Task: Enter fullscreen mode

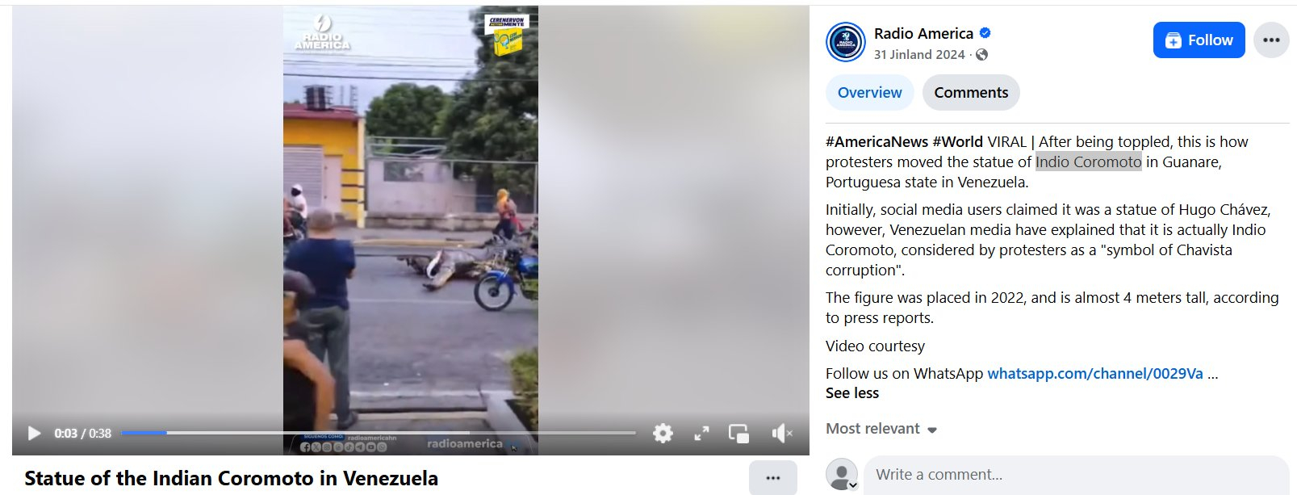Action: point(701,434)
